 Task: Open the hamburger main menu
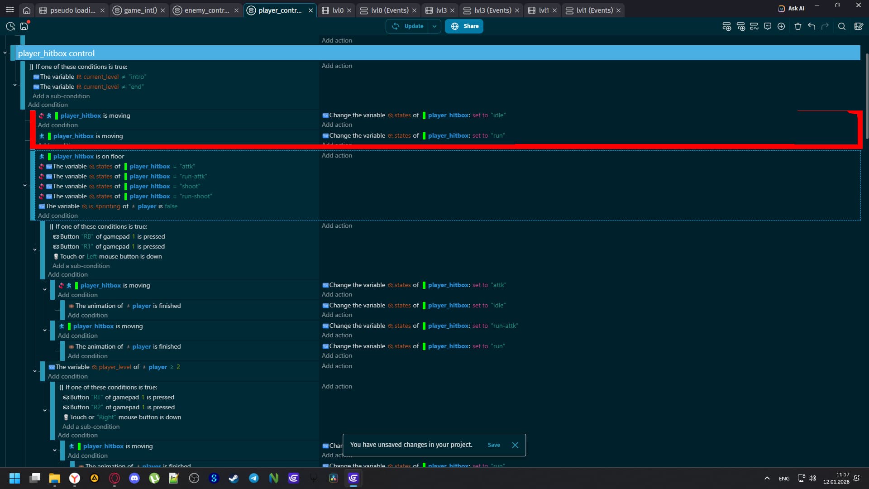click(x=10, y=10)
